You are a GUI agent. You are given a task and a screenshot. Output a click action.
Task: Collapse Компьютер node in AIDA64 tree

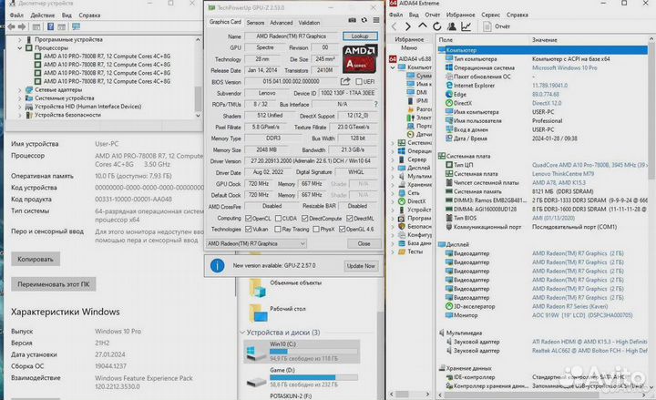coord(393,67)
